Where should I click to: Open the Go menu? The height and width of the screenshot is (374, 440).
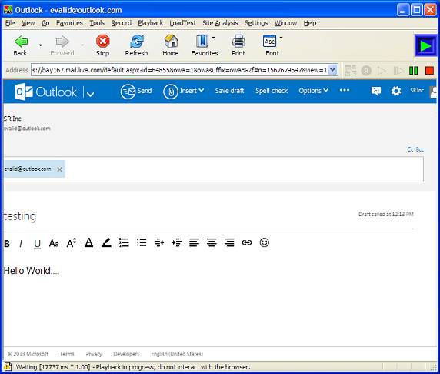[45, 23]
